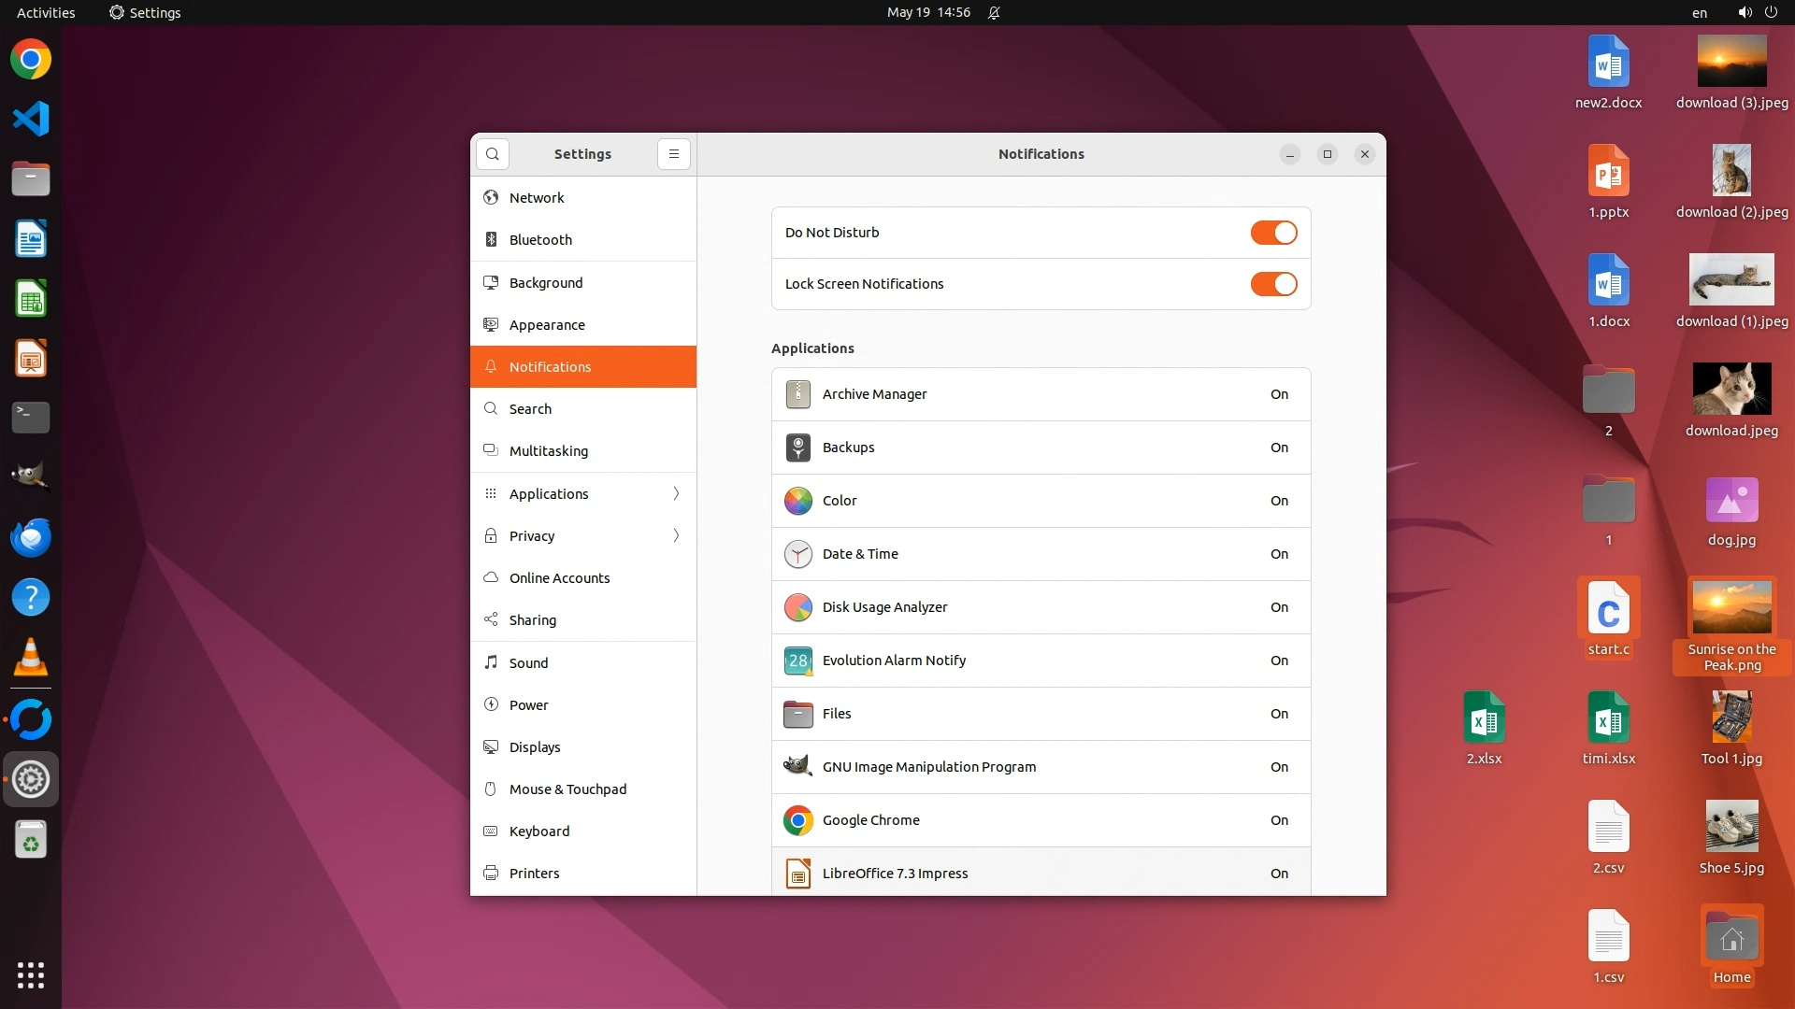The height and width of the screenshot is (1009, 1795).
Task: Disable Lock Screen Notifications switch
Action: pyautogui.click(x=1273, y=284)
